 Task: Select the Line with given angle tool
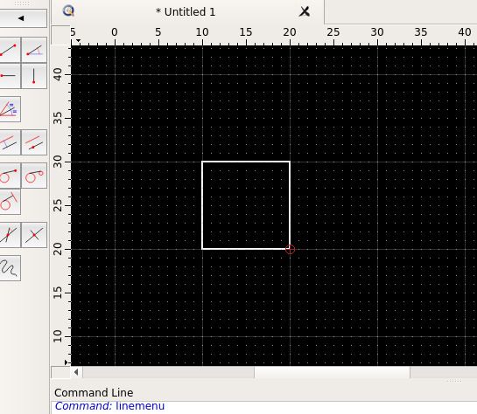[34, 50]
